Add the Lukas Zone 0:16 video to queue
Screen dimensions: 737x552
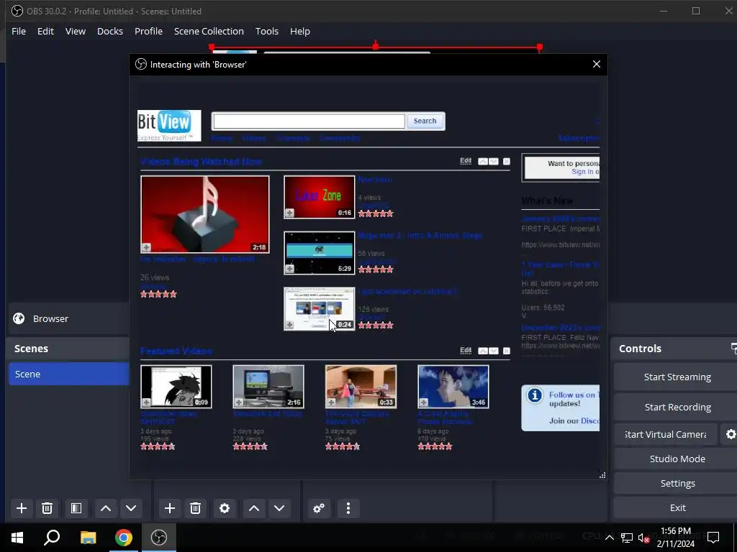tap(289, 213)
